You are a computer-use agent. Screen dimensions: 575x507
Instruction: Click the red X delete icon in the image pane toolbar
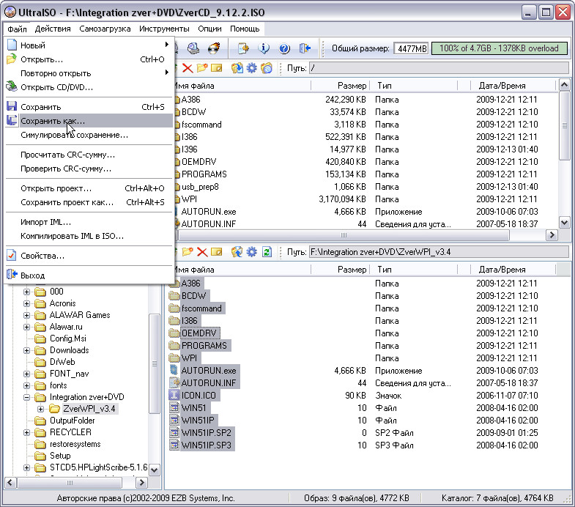click(x=188, y=68)
